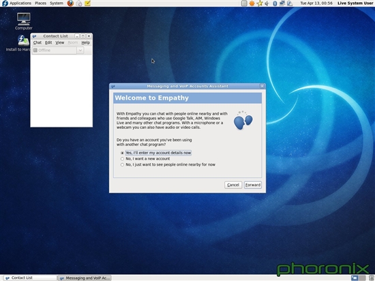
Task: Click the Bluetooth tray icon
Action: (x=275, y=3)
